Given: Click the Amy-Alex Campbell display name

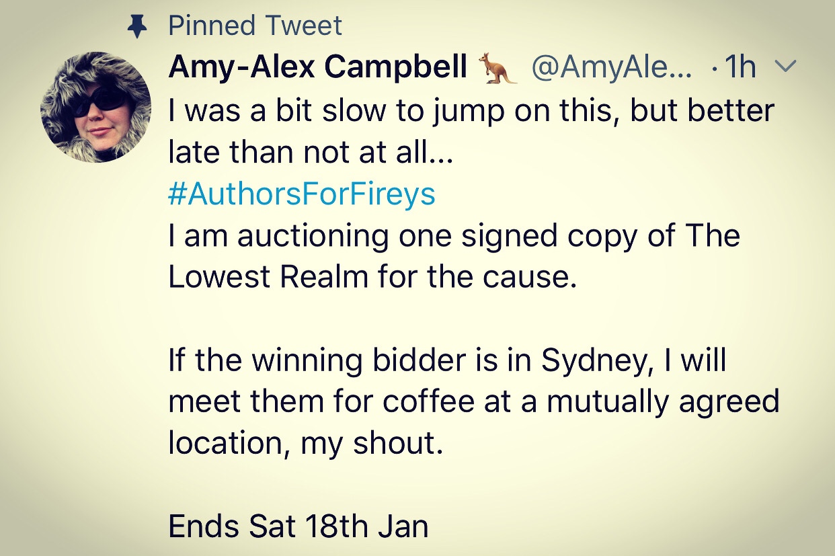Looking at the screenshot, I should 318,67.
